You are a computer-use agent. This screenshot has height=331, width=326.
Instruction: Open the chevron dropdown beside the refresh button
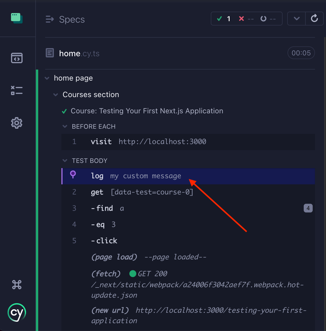coord(296,18)
